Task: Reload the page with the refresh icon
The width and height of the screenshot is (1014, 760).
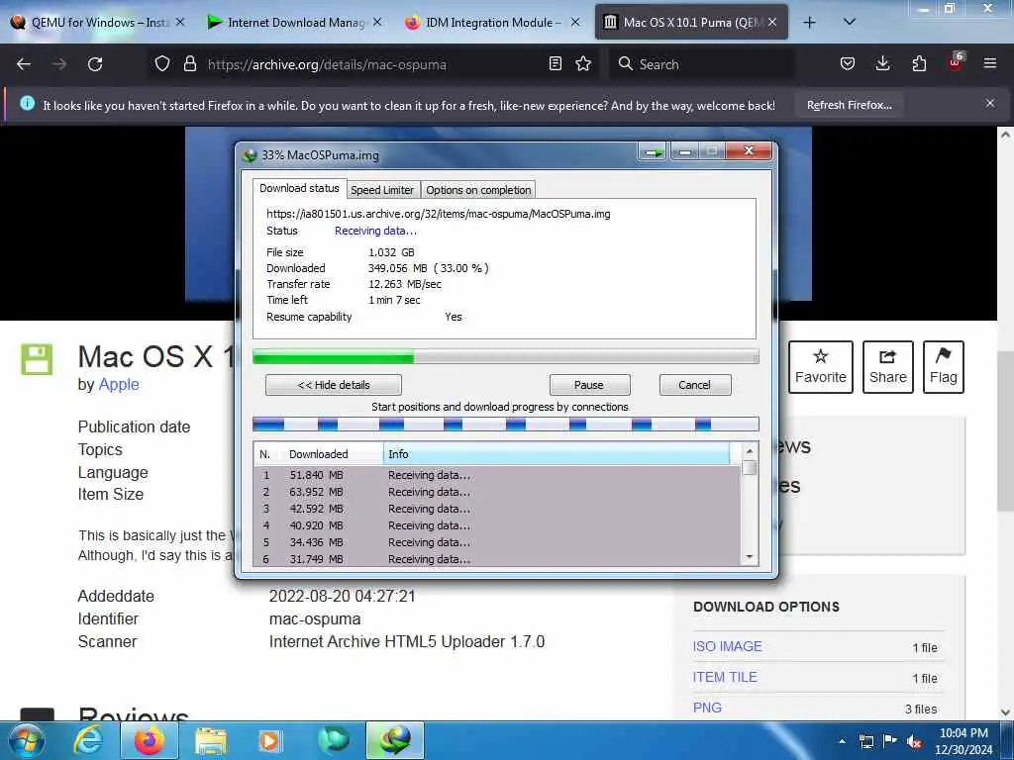Action: coord(95,64)
